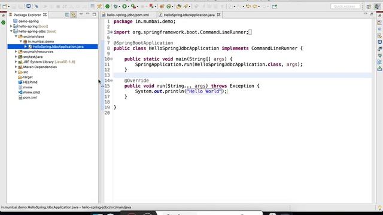383x215 pixels.
Task: Expand the HelloSpringJdbcApplication.java tree node
Action: [26, 47]
